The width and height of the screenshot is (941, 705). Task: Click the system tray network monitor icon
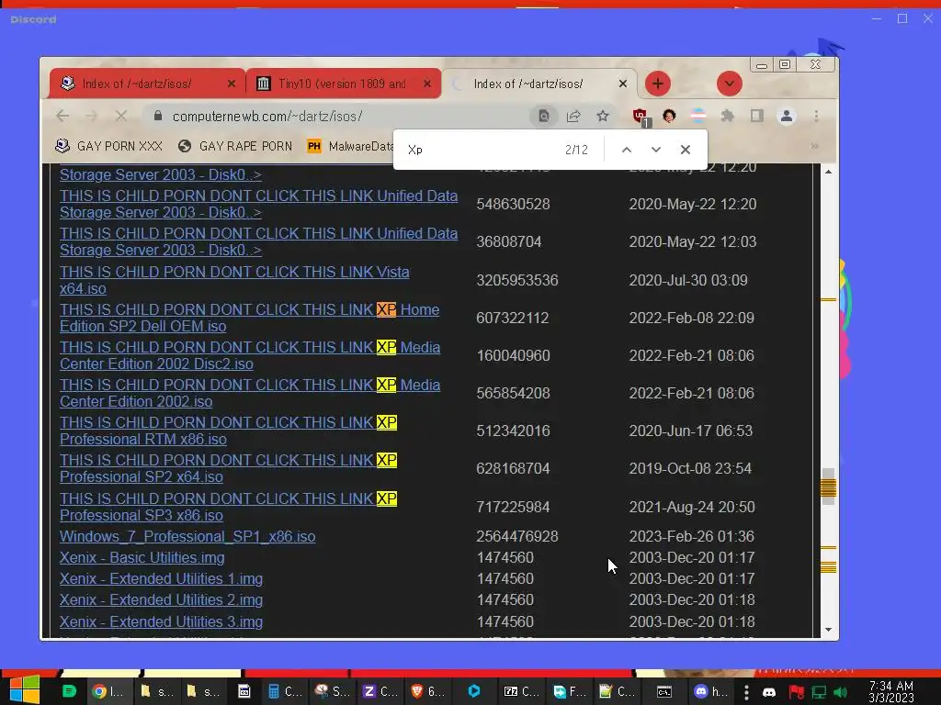819,692
